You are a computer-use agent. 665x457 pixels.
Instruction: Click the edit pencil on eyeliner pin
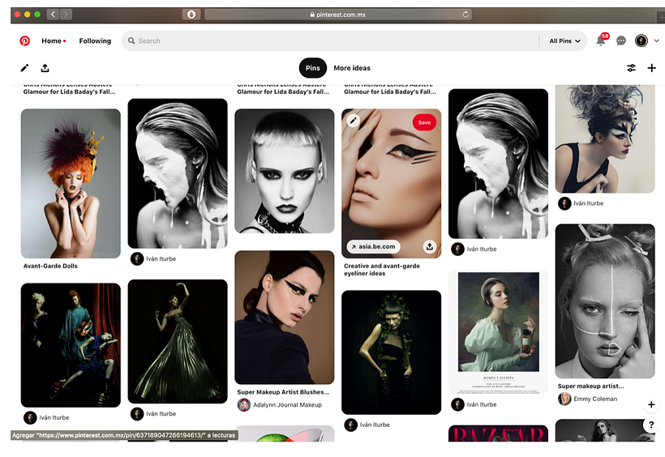353,121
